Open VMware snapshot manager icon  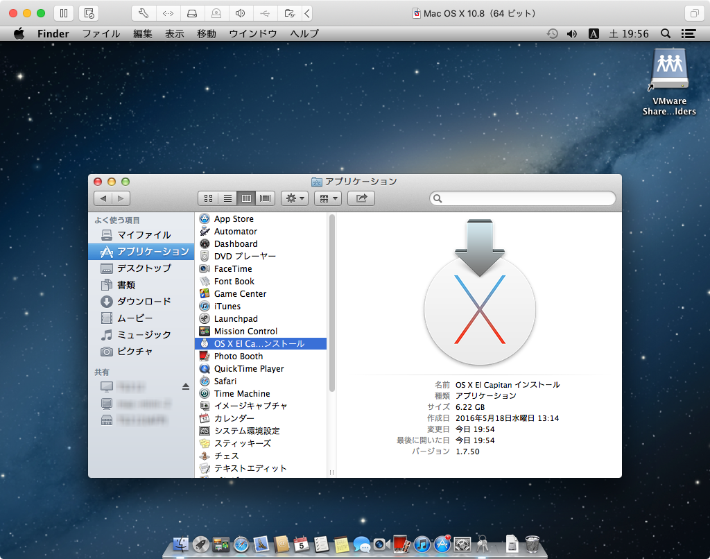(89, 13)
